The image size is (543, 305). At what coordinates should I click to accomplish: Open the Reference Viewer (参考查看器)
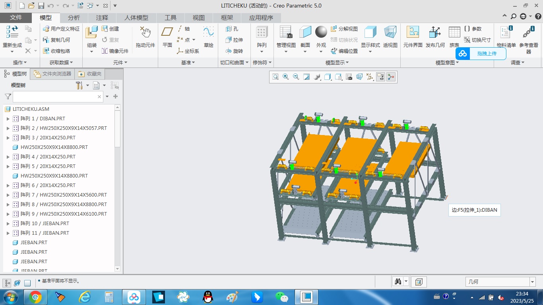[529, 40]
